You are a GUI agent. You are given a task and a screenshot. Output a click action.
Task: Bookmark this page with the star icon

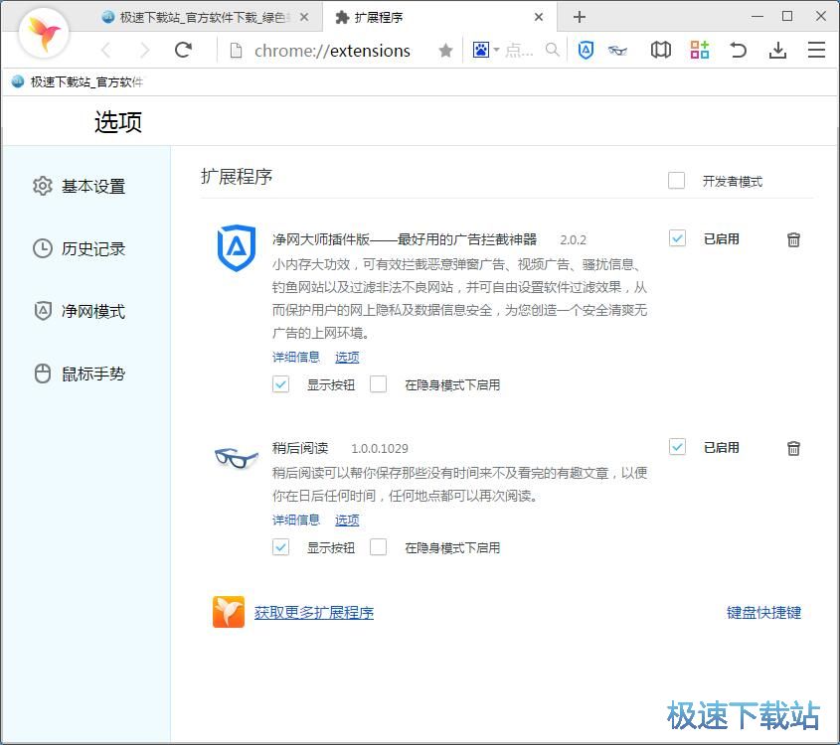tap(446, 51)
